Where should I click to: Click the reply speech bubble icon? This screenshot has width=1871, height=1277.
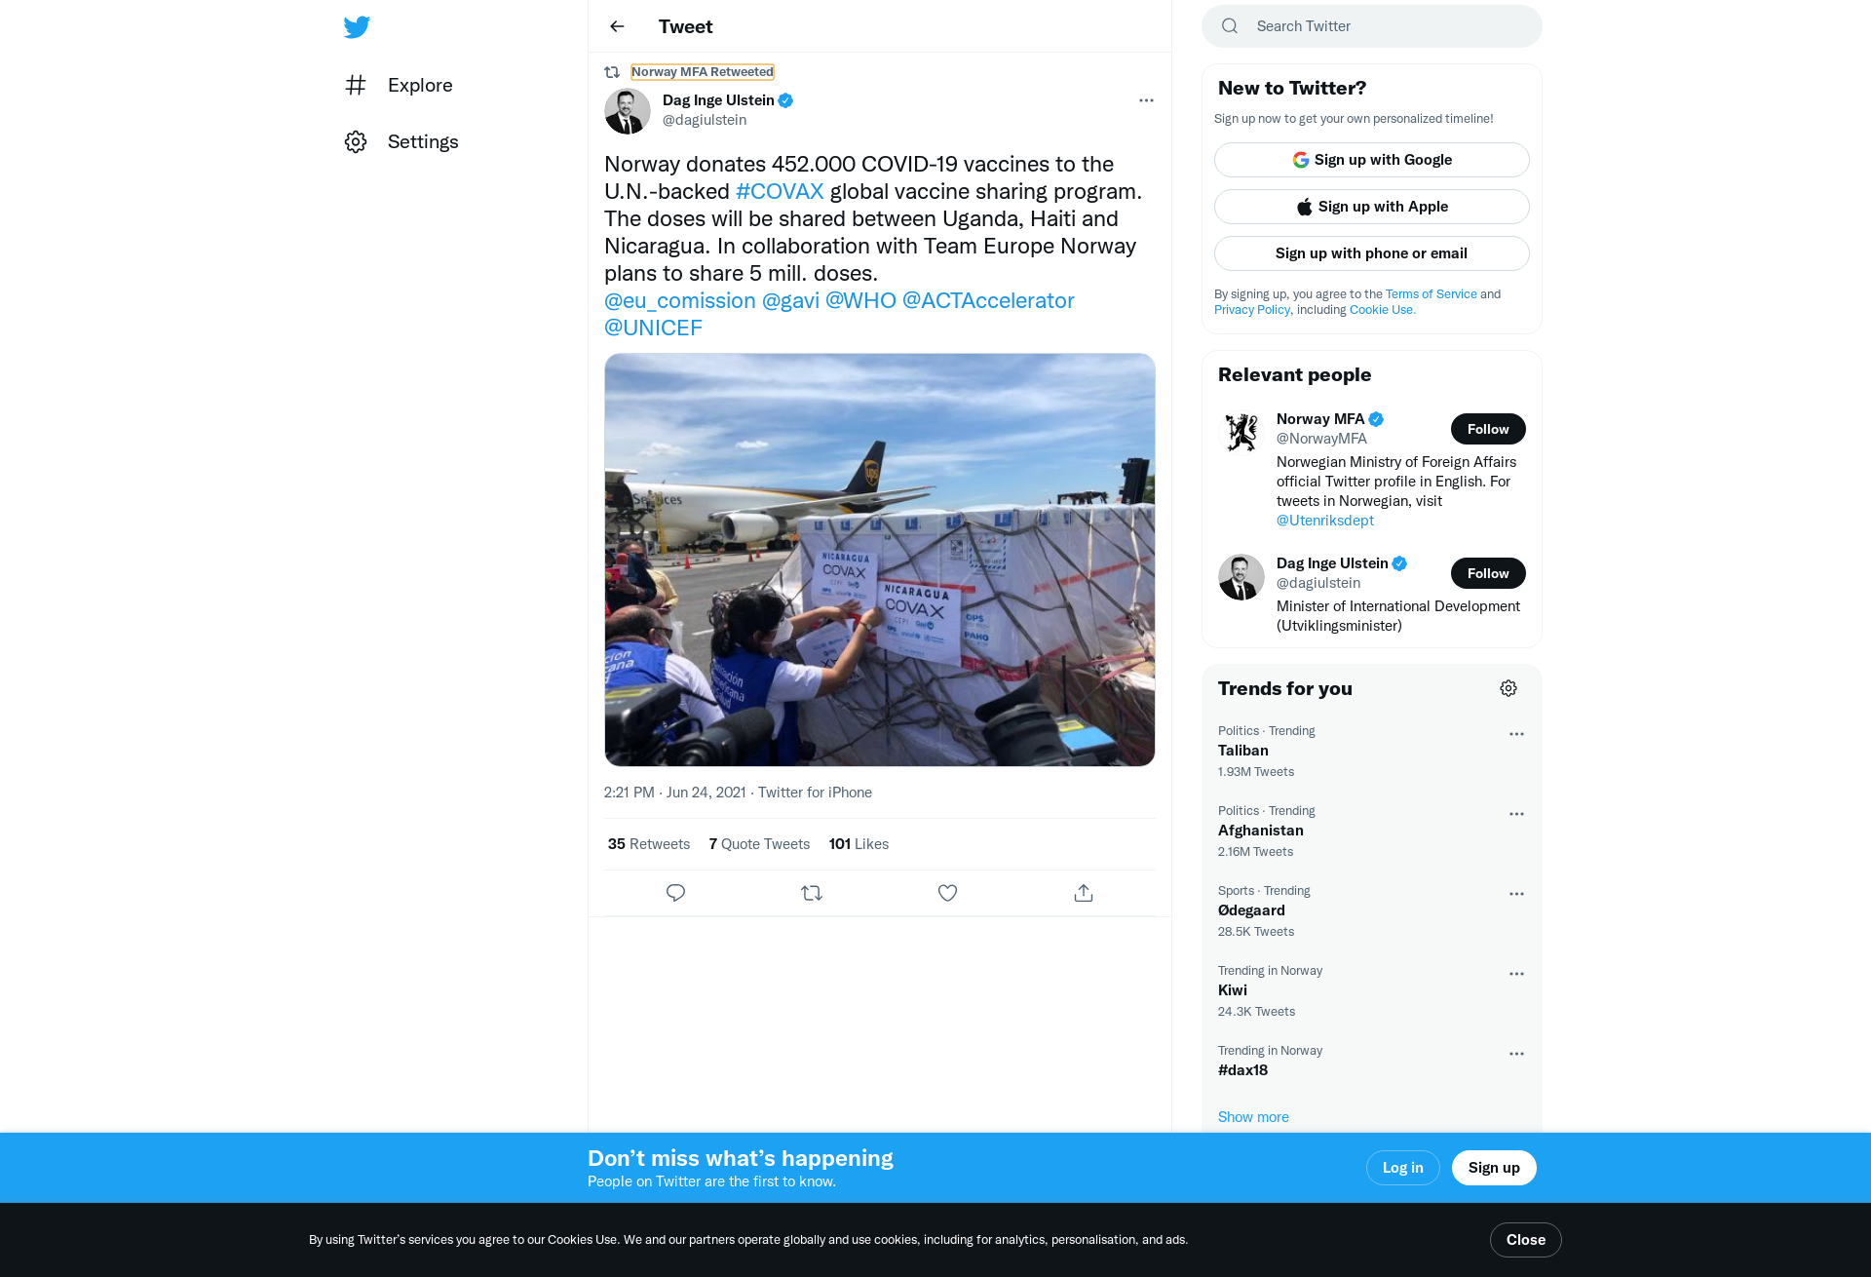pyautogui.click(x=675, y=893)
